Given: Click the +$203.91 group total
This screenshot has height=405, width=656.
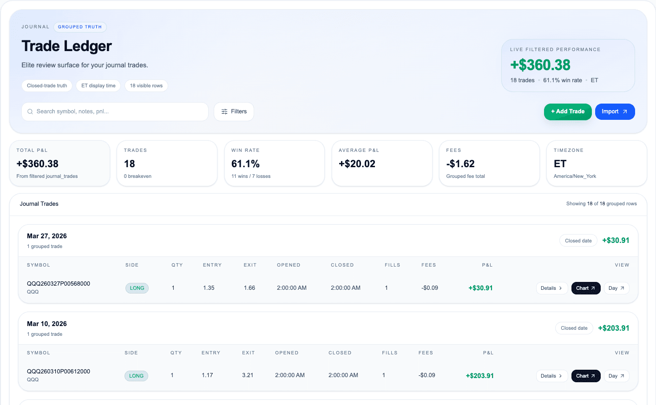Looking at the screenshot, I should point(614,328).
